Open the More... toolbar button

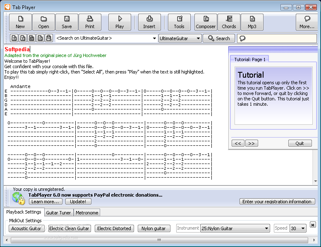tap(307, 22)
